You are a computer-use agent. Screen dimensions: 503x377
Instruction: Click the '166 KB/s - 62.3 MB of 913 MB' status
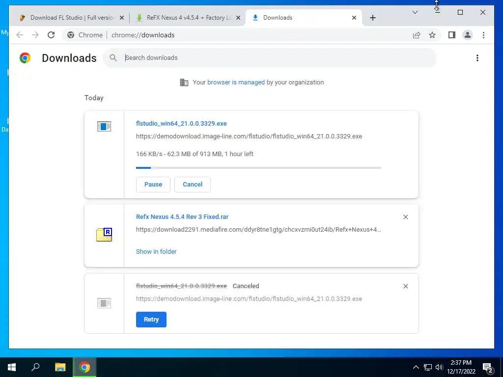(195, 154)
